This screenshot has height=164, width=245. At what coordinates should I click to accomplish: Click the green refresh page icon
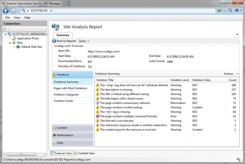click(220, 10)
